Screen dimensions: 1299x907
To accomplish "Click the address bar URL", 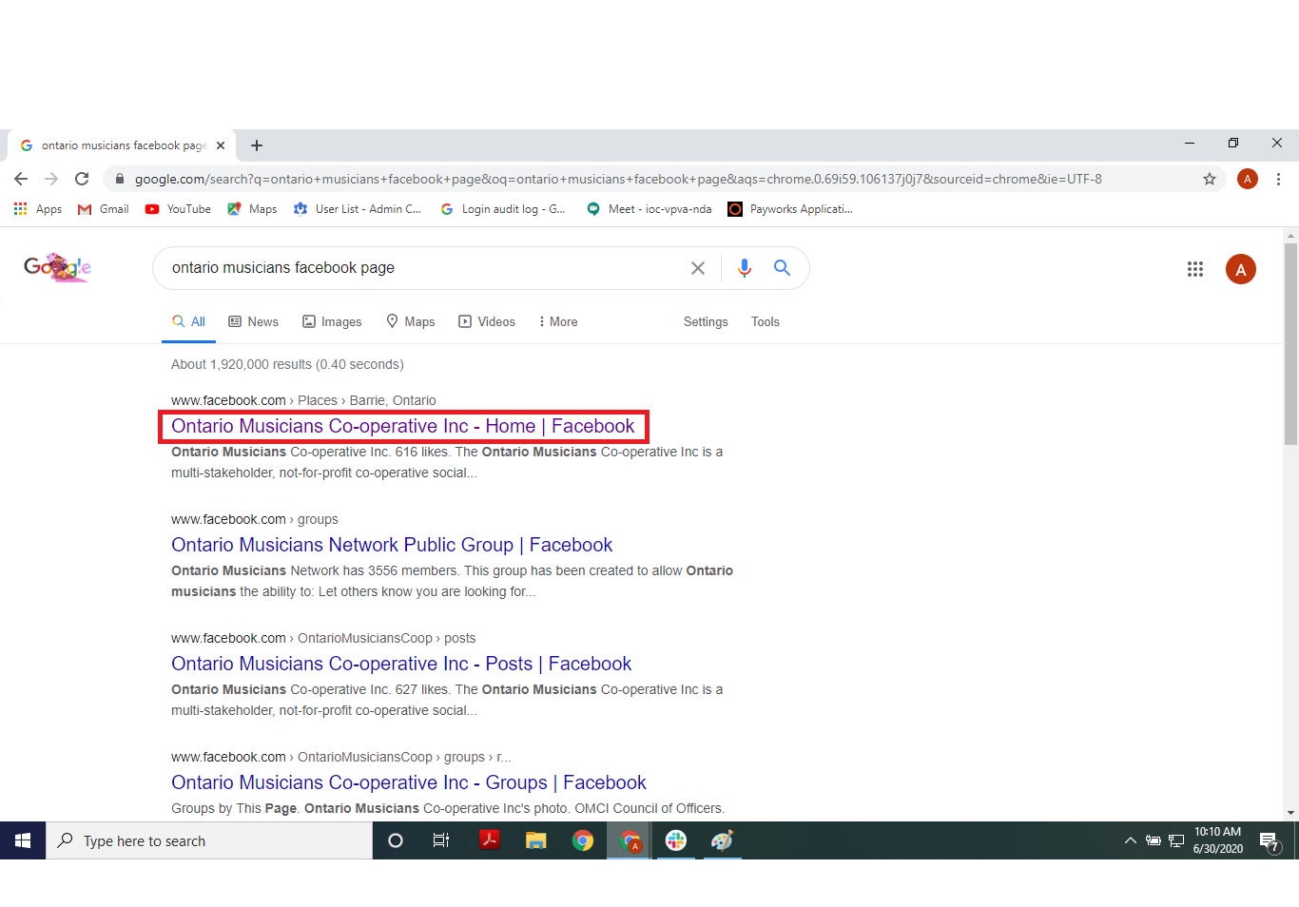I will 618,179.
